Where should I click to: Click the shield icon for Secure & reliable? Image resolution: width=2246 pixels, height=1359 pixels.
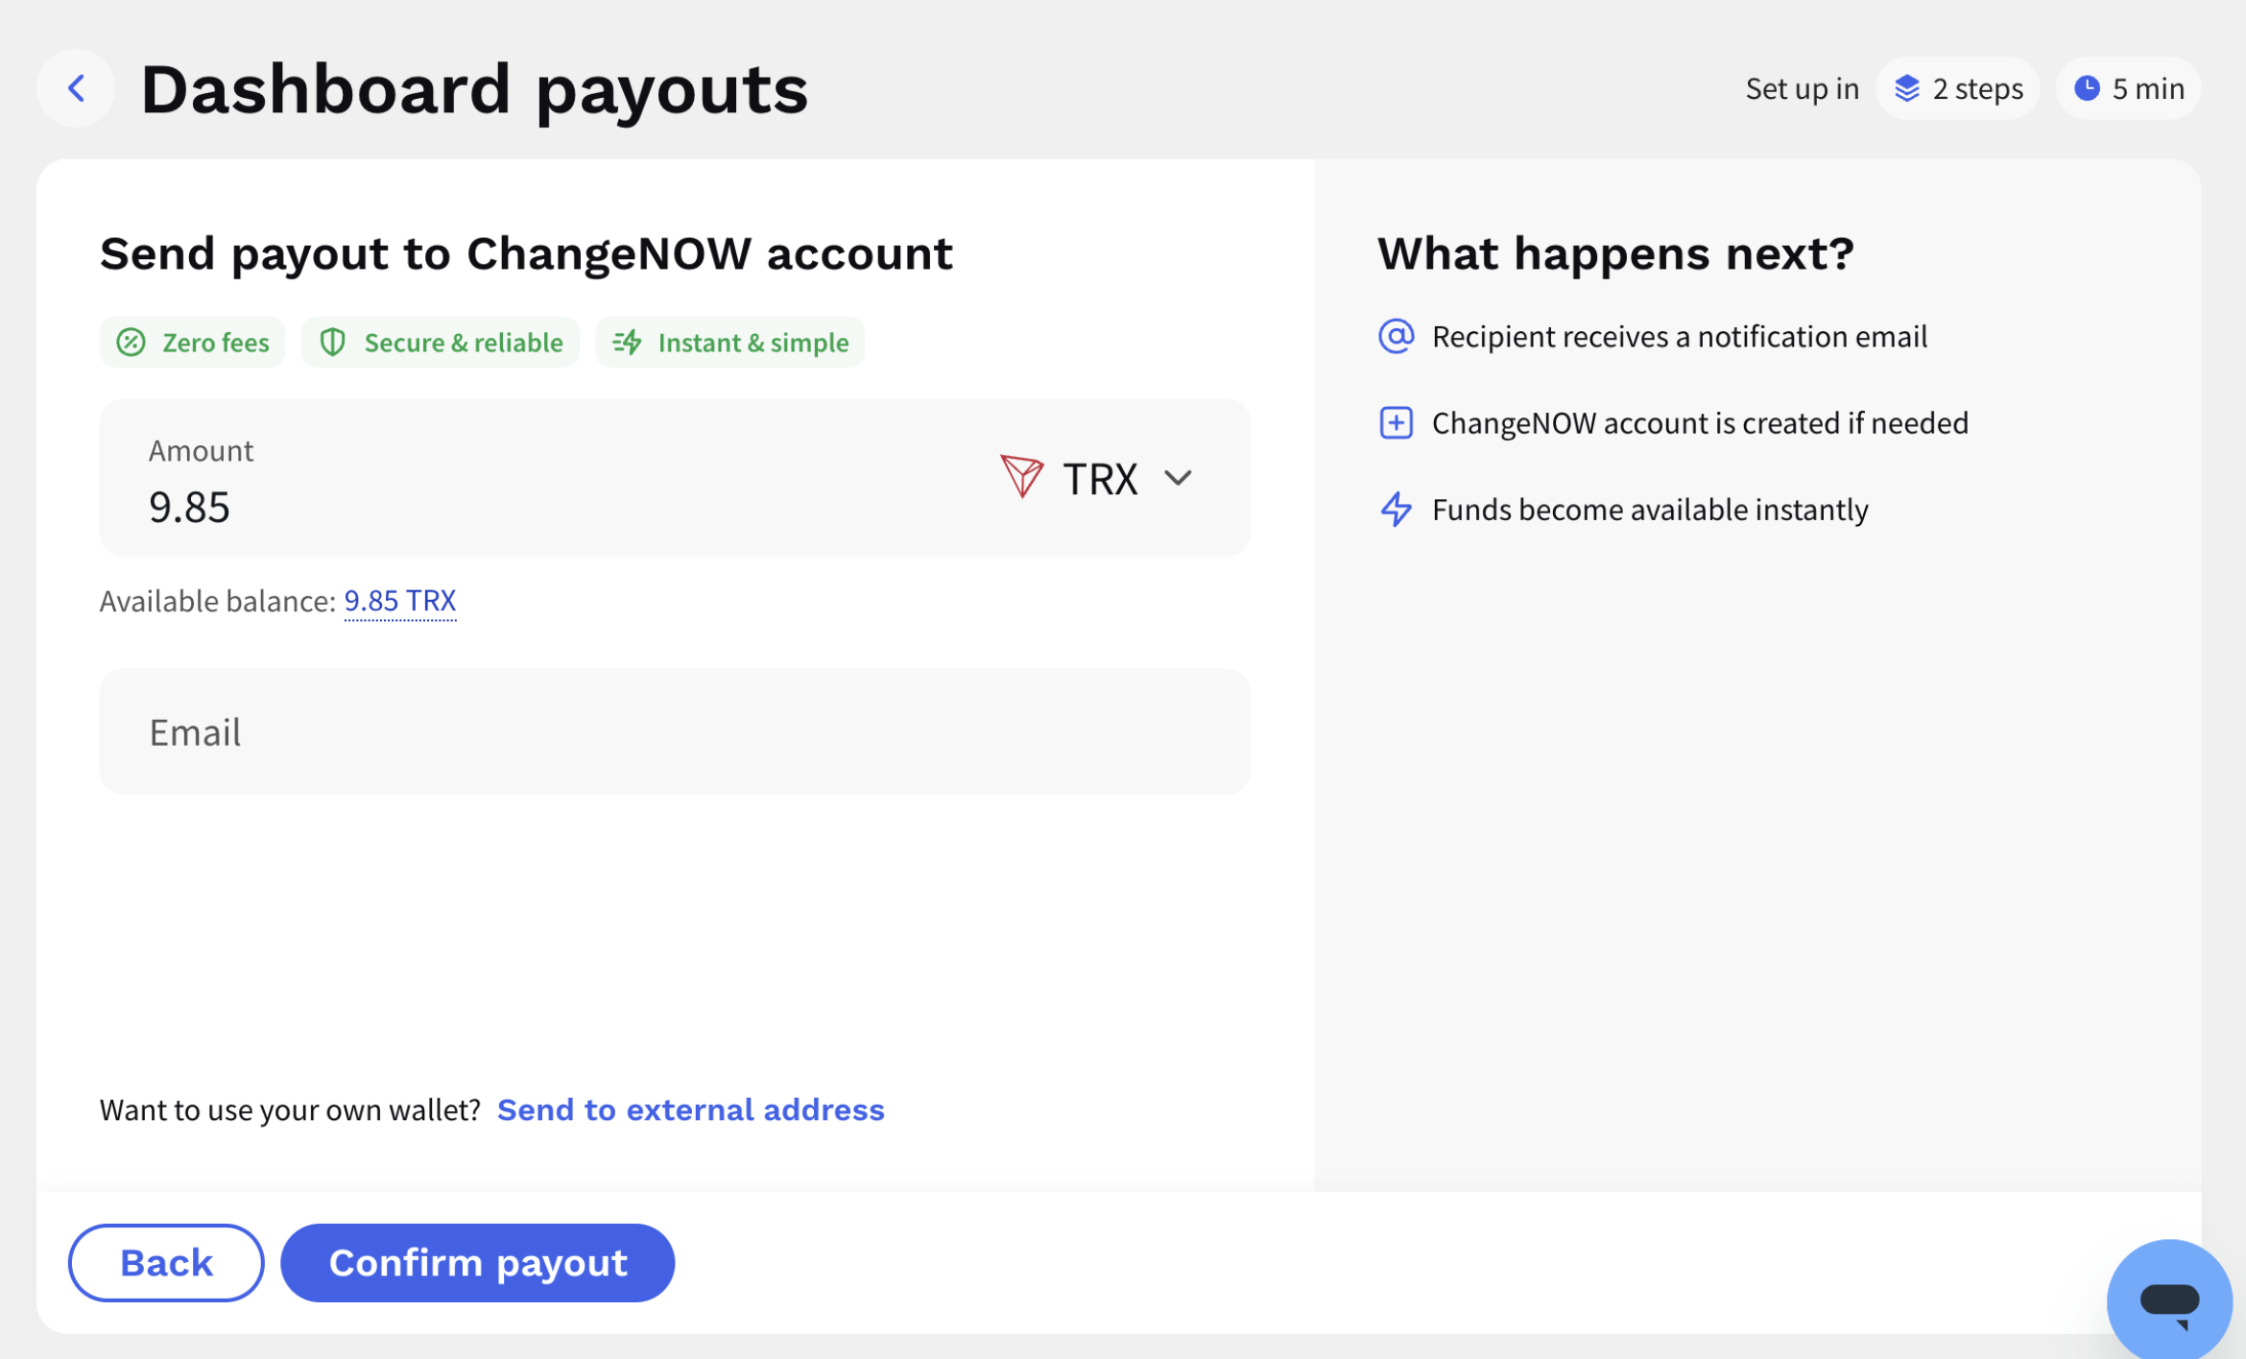[332, 343]
